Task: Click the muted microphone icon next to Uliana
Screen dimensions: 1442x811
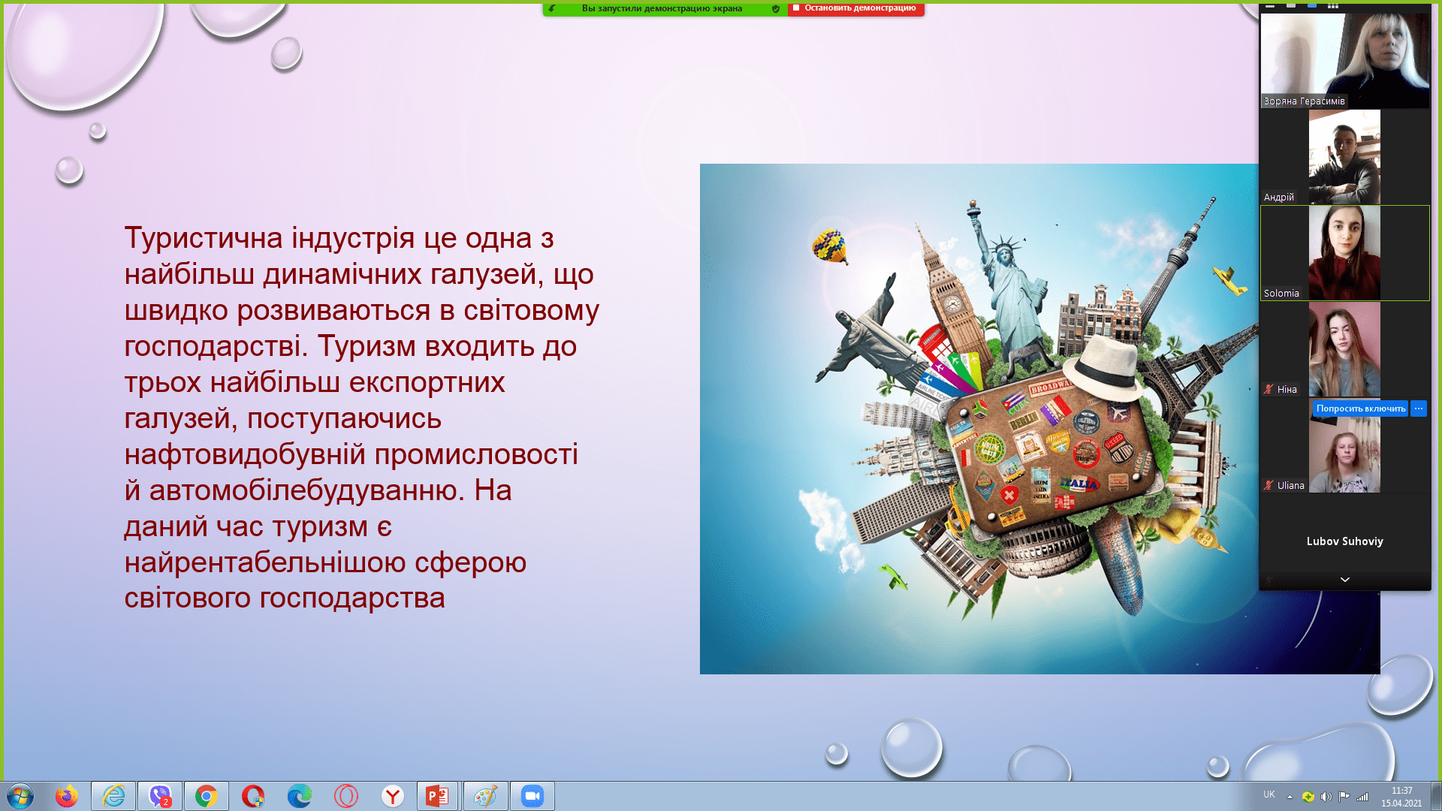Action: click(1269, 485)
